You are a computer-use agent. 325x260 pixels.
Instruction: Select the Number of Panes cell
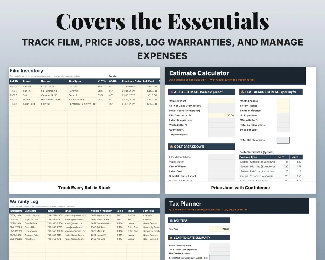click(x=283, y=110)
